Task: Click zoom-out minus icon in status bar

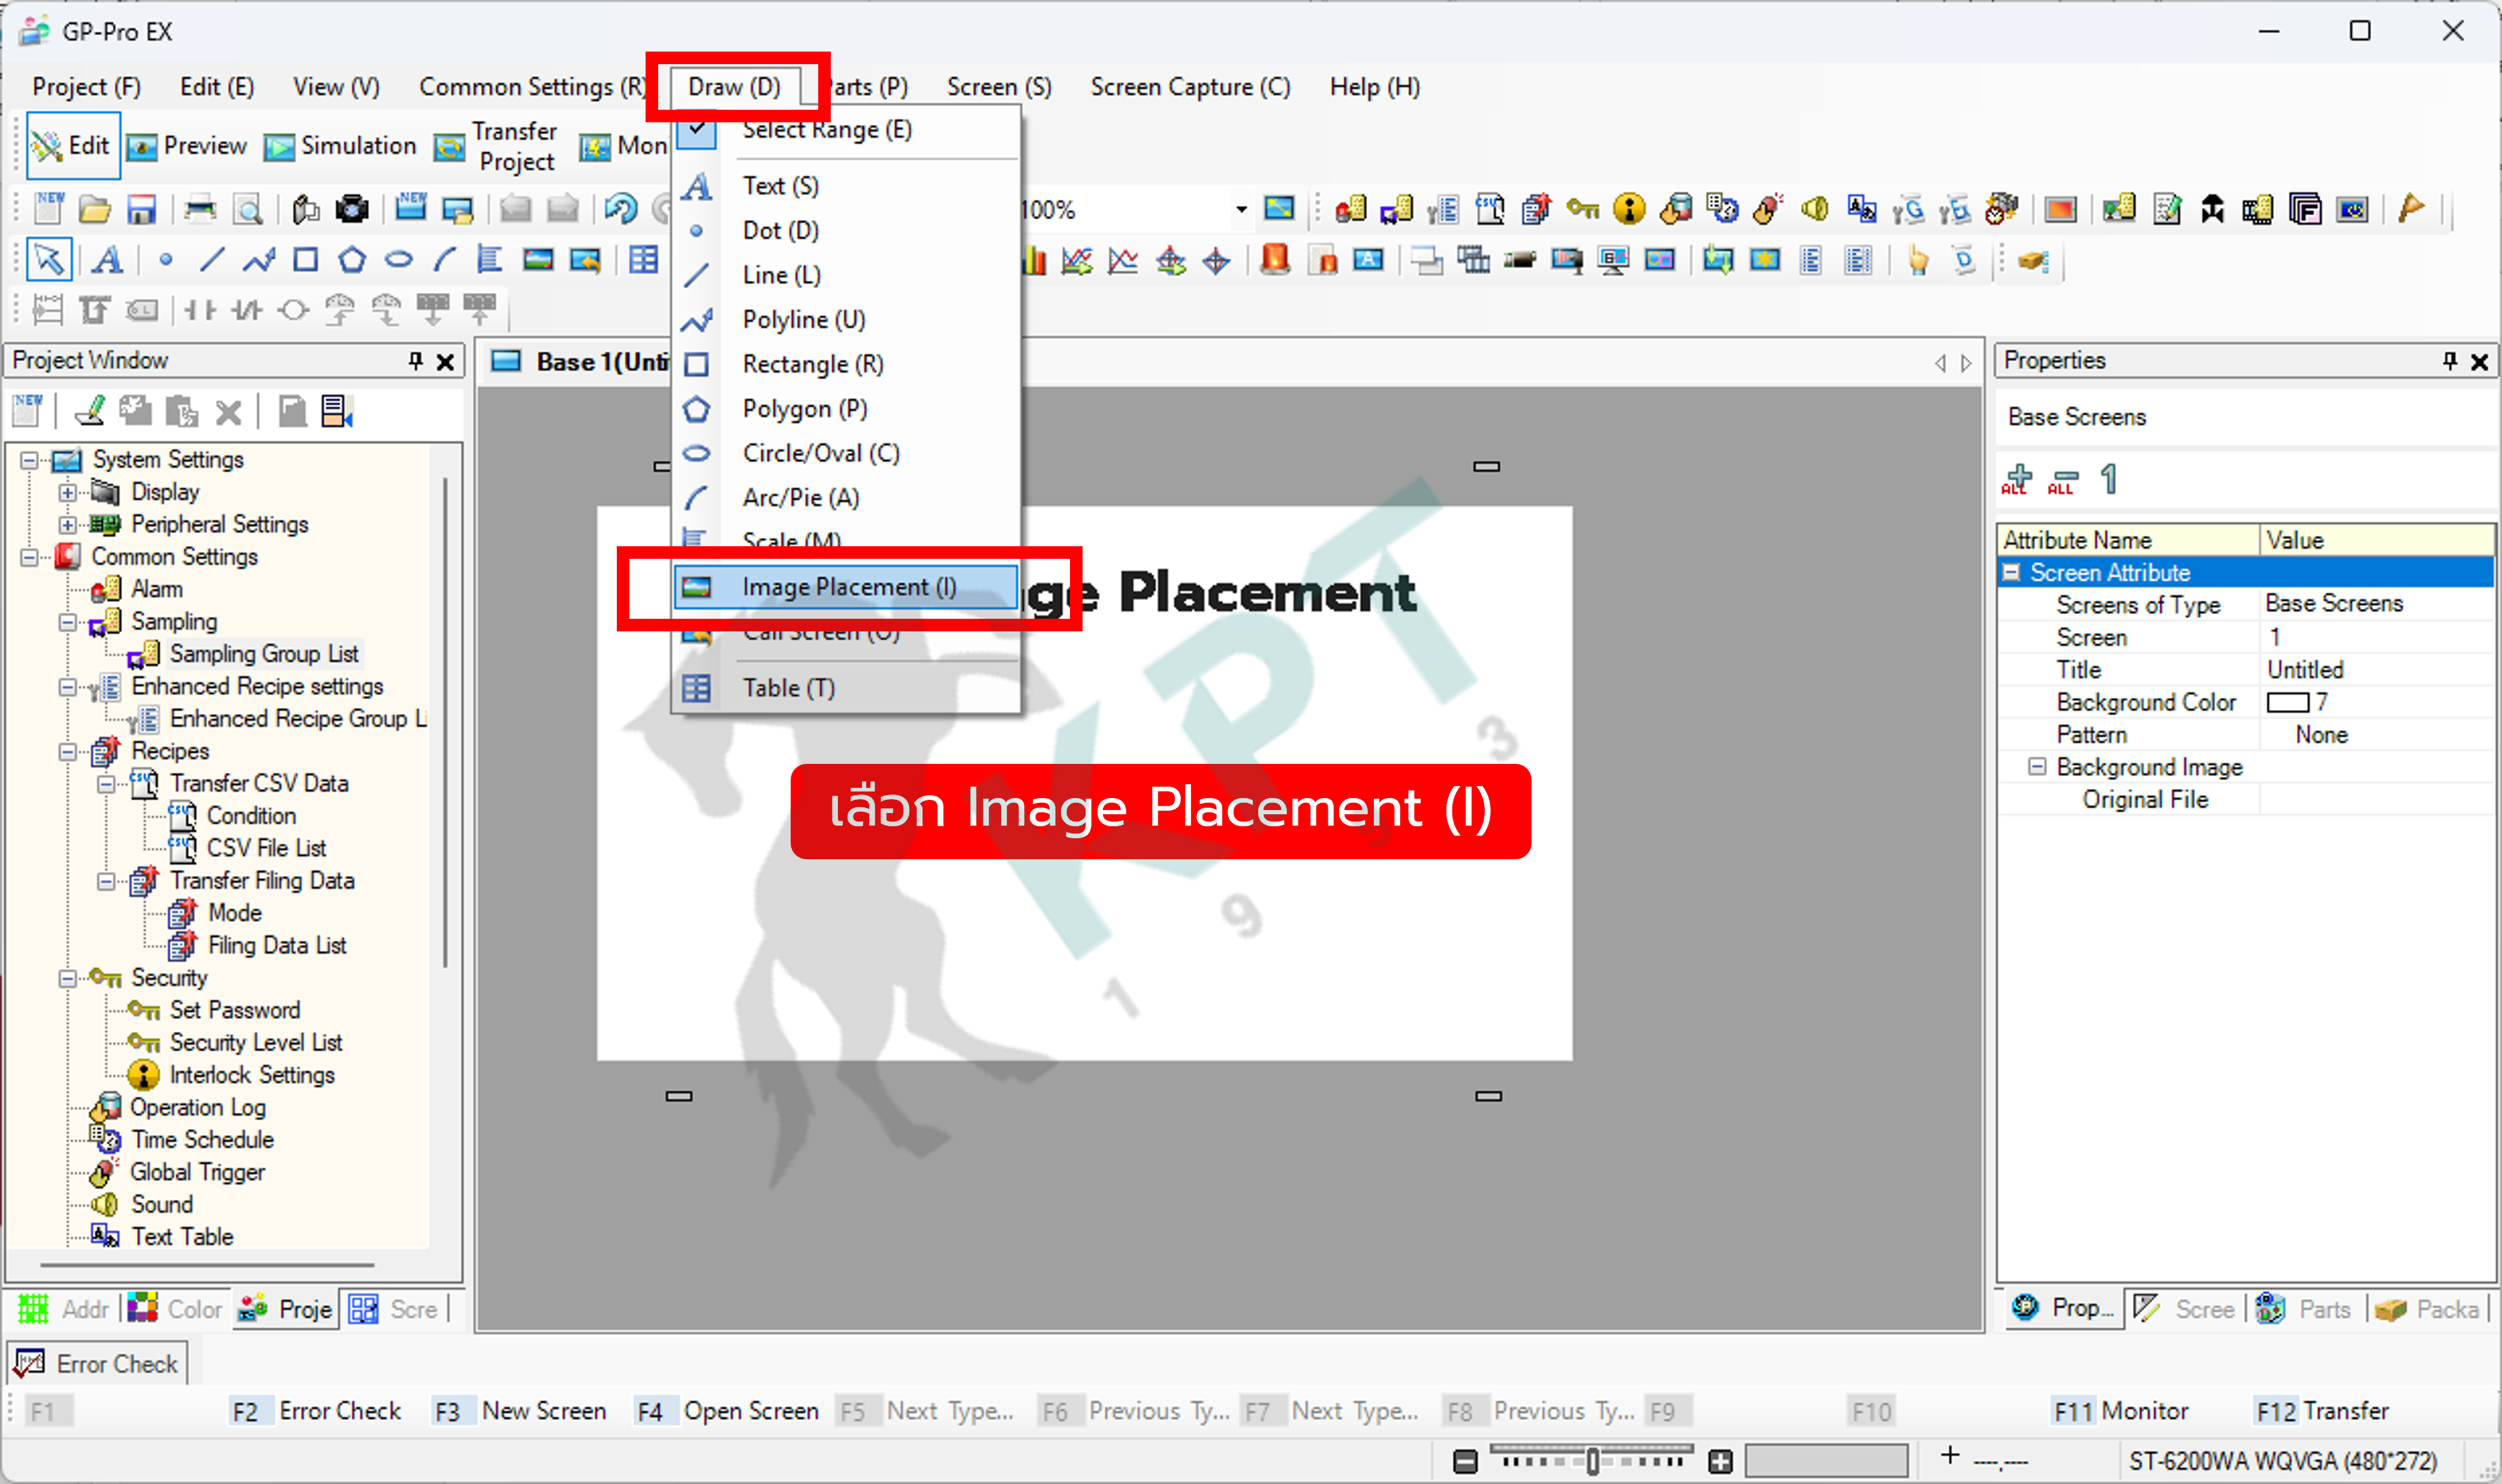Action: (1464, 1461)
